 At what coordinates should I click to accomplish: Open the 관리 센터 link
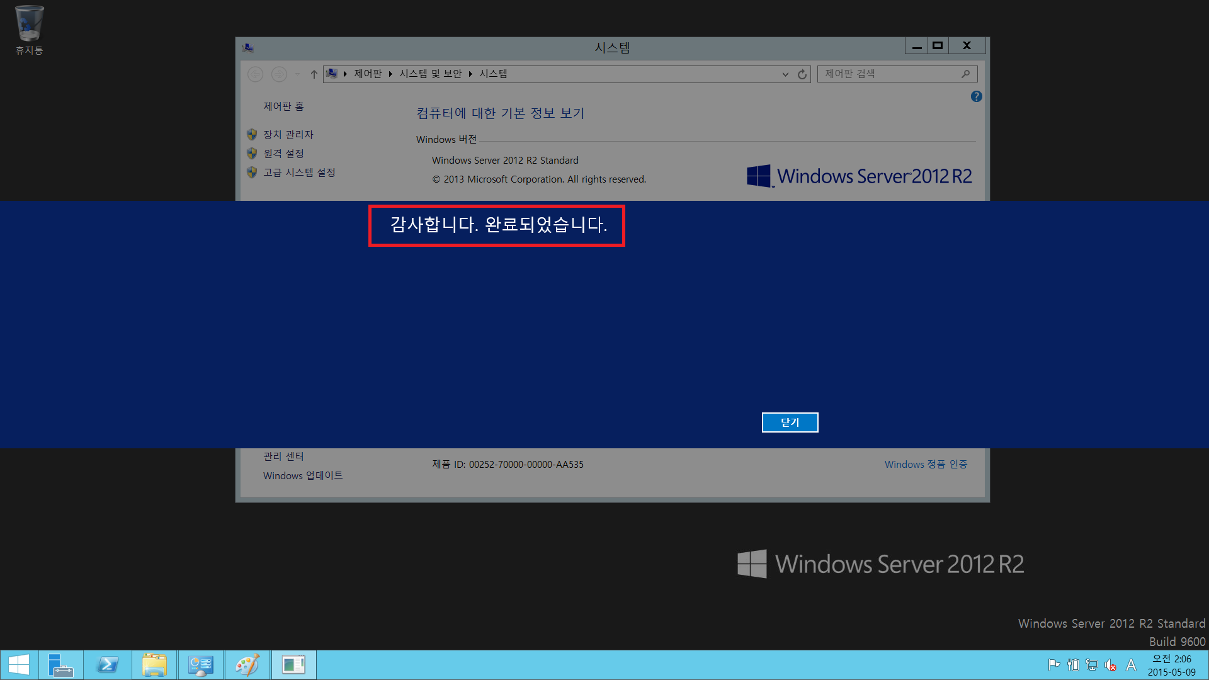283,456
